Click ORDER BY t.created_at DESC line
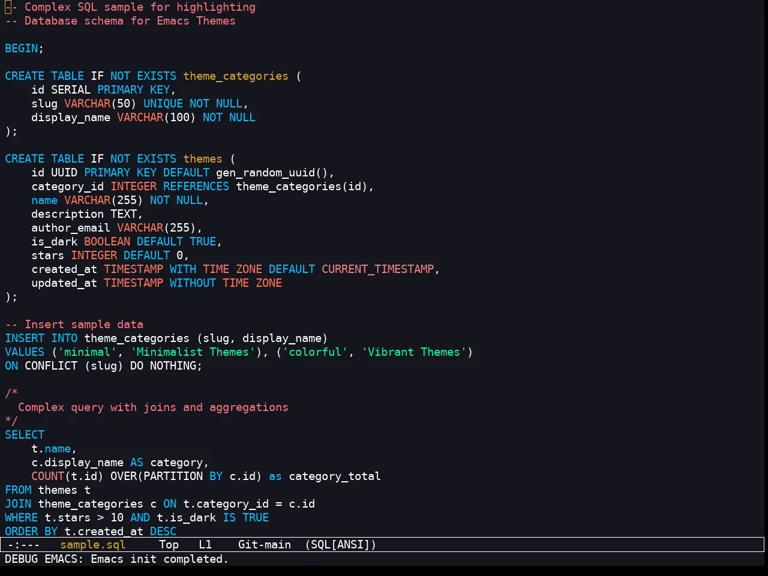Image resolution: width=768 pixels, height=576 pixels. click(91, 531)
